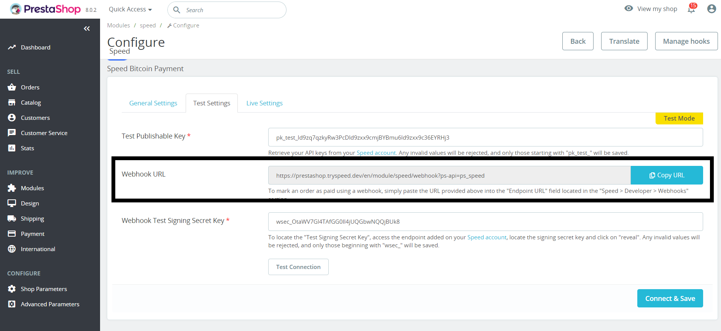Click the Translate button
The width and height of the screenshot is (721, 331).
[624, 41]
